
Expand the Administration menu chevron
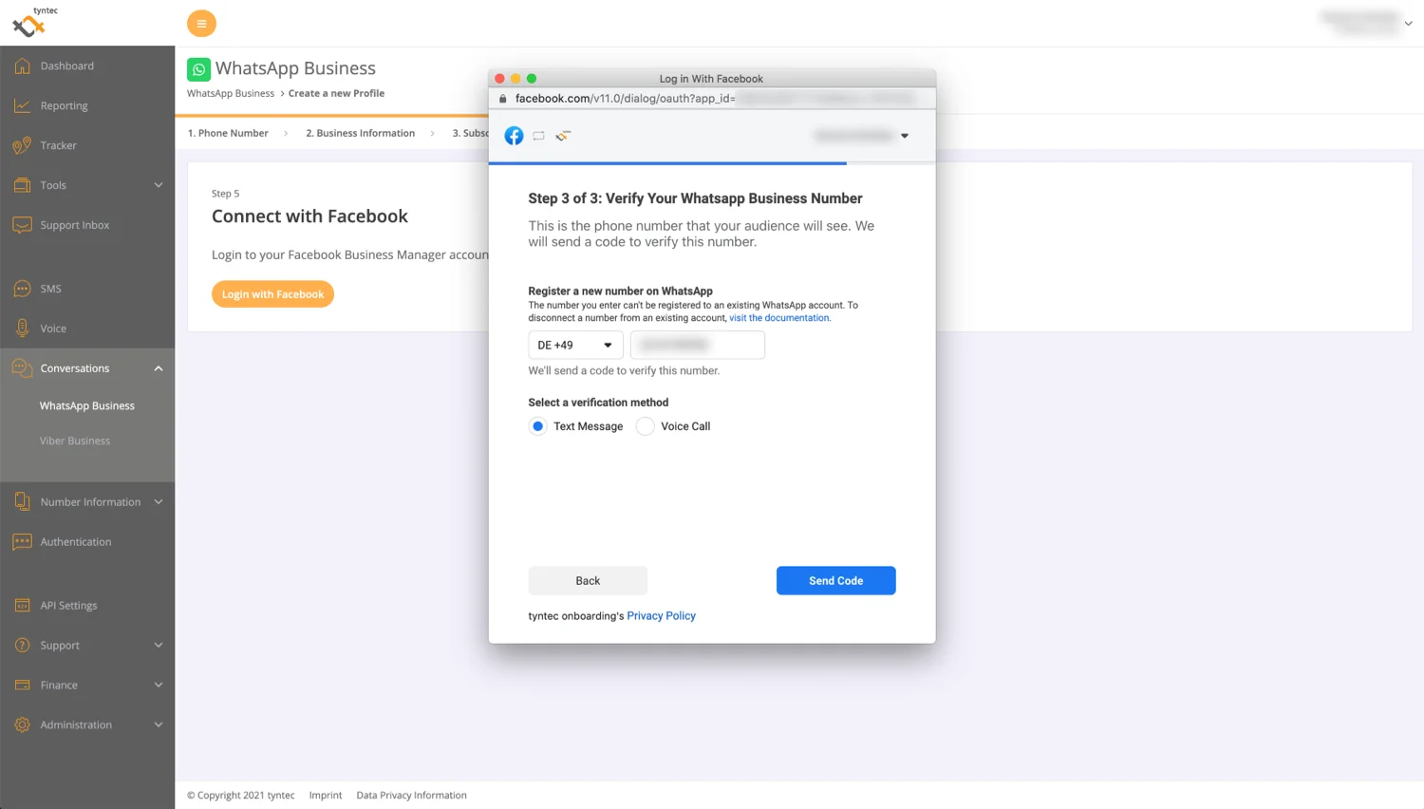[x=159, y=724]
